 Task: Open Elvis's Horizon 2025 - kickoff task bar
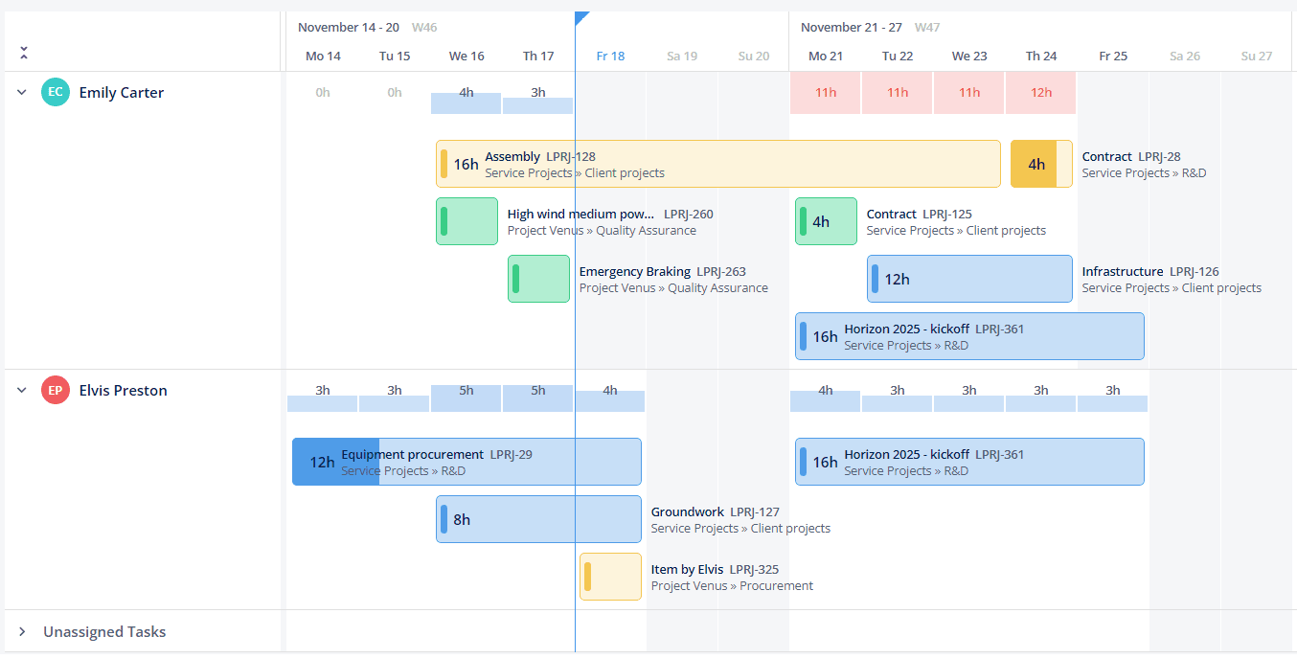[969, 462]
